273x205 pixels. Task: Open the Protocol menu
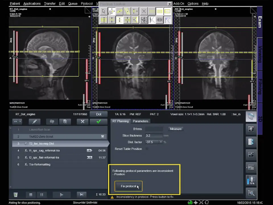[x=86, y=4]
